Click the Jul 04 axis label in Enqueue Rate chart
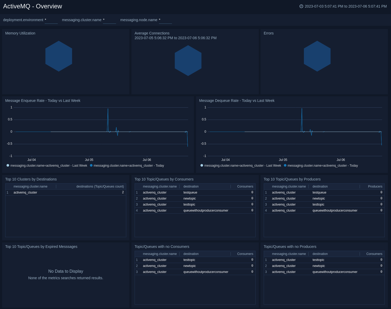This screenshot has width=391, height=309. 32,160
